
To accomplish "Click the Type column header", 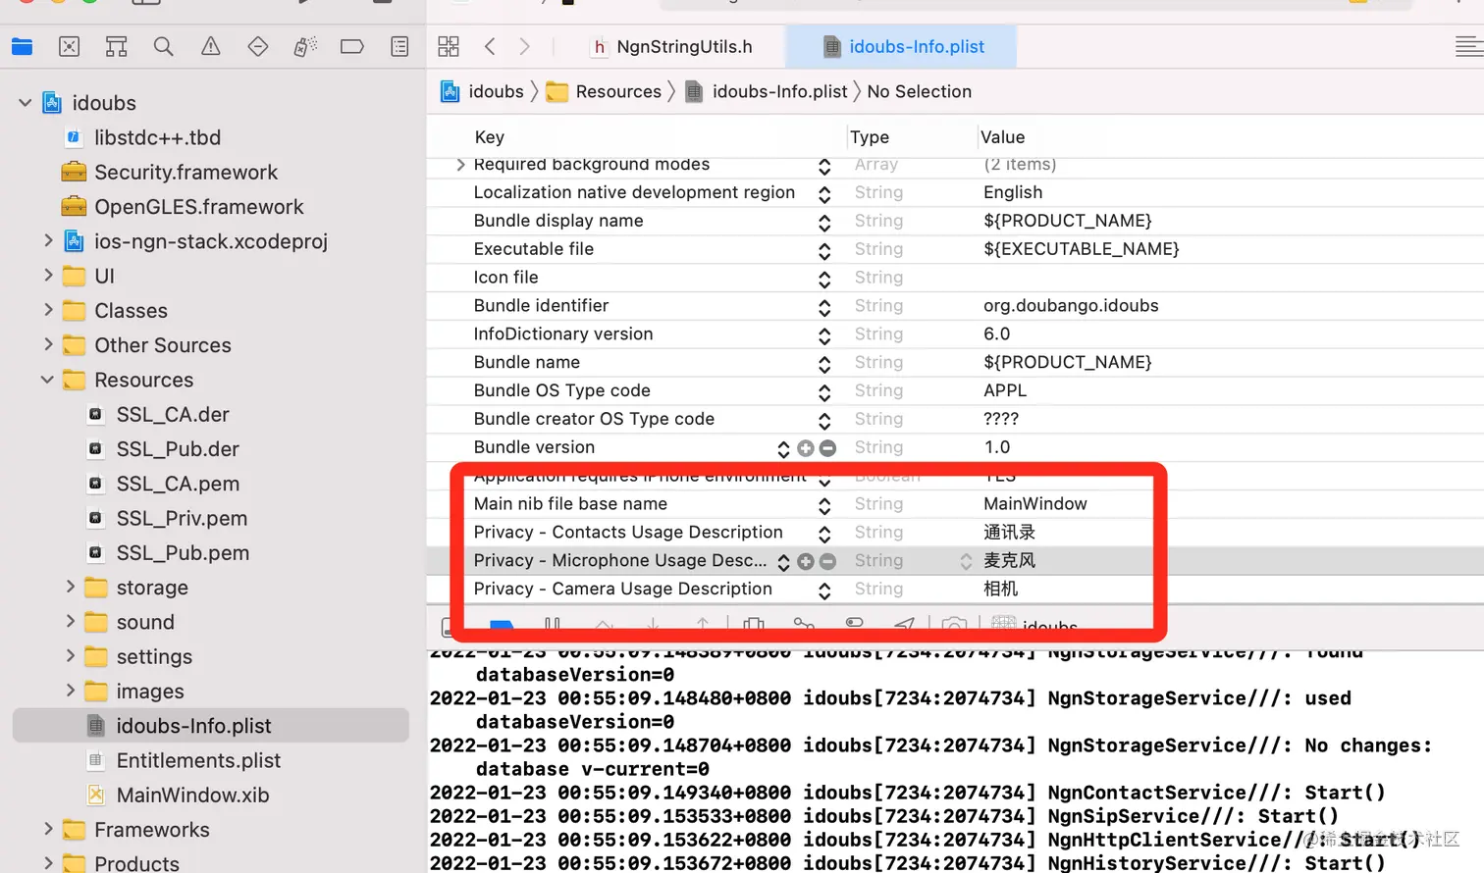I will [x=870, y=137].
